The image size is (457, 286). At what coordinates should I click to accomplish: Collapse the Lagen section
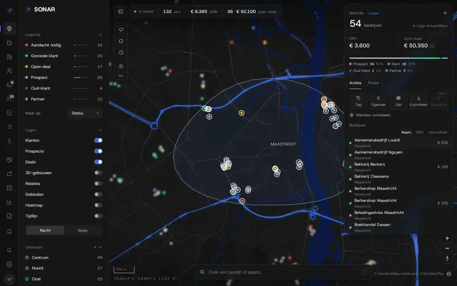pos(100,130)
